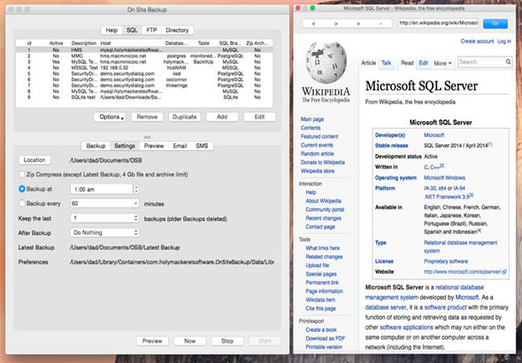Click the Location button
The height and width of the screenshot is (363, 522).
pos(35,160)
